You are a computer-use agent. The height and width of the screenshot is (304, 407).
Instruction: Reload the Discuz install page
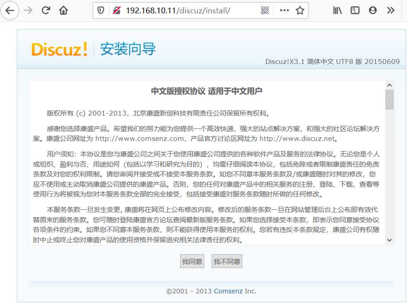[46, 10]
